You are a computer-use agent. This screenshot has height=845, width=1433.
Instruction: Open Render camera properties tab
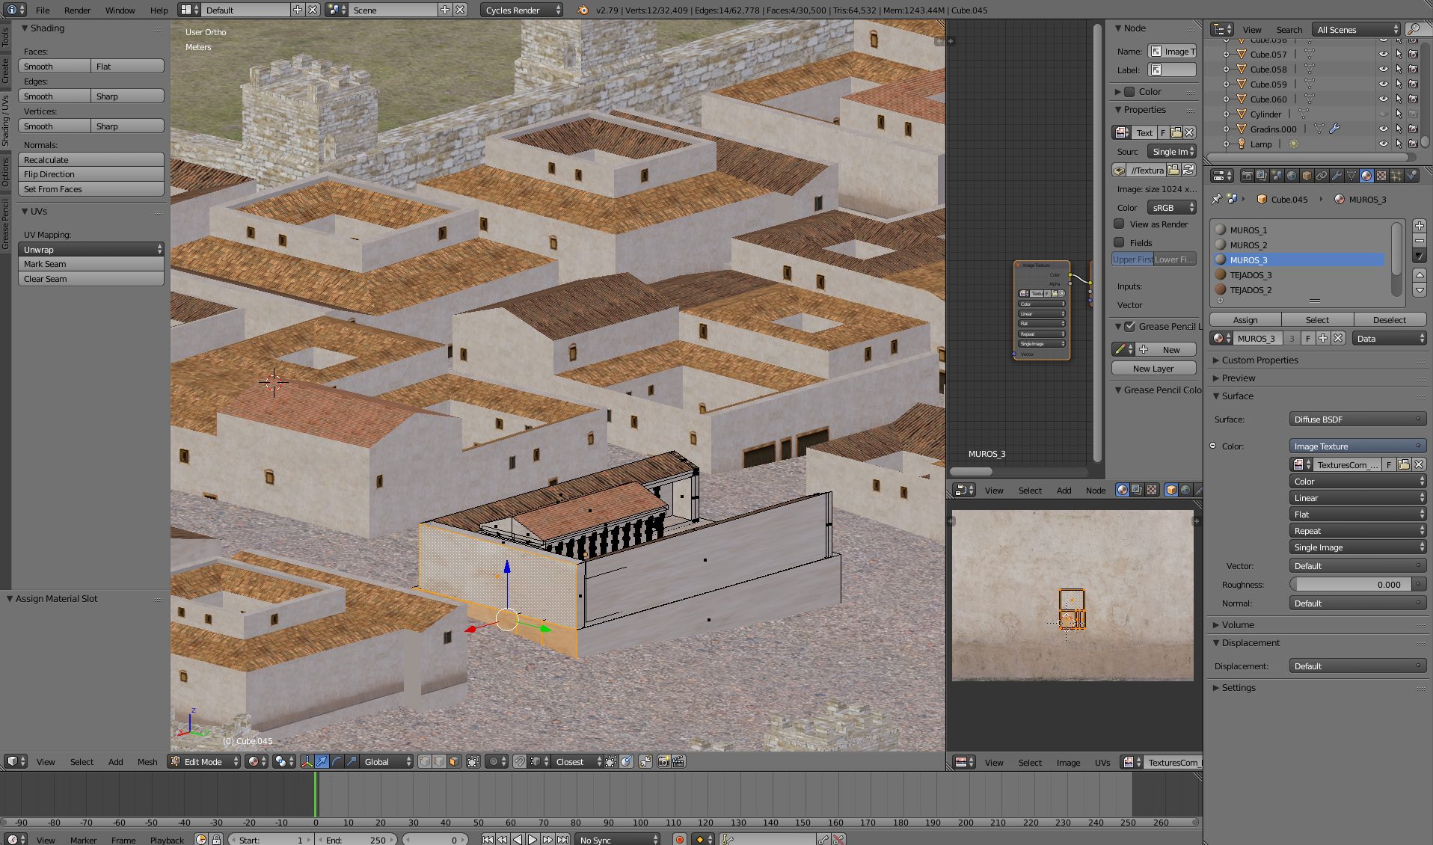pyautogui.click(x=1247, y=176)
